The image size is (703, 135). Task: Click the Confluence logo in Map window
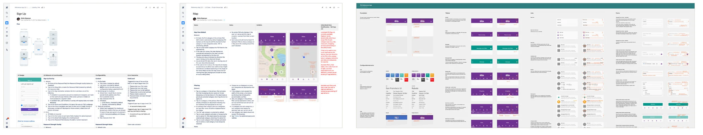pos(183,8)
